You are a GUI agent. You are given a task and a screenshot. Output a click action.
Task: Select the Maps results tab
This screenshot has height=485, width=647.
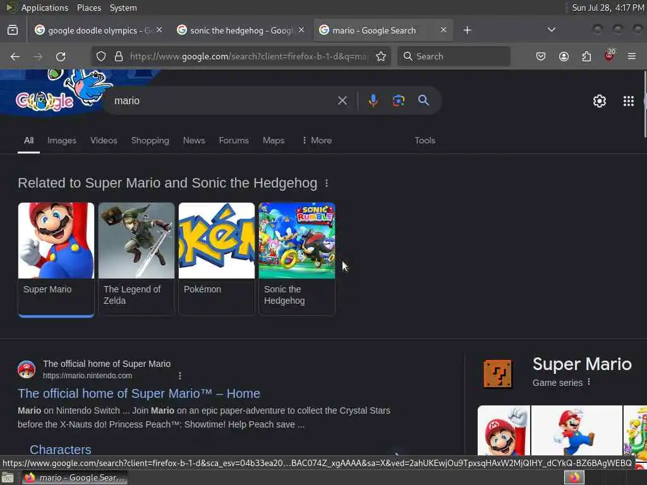[274, 141]
